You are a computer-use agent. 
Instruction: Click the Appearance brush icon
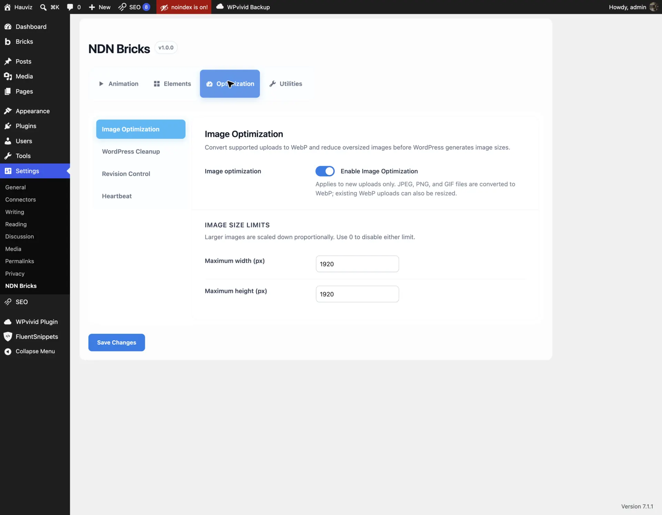(8, 111)
